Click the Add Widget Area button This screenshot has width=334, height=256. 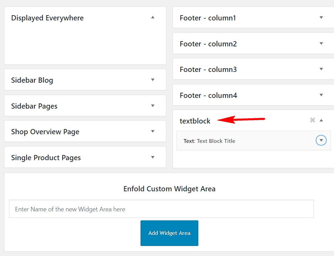tap(169, 233)
